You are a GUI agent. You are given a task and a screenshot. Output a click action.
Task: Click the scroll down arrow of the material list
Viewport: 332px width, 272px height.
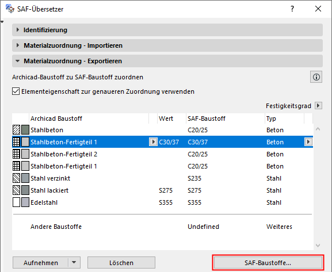coord(318,246)
